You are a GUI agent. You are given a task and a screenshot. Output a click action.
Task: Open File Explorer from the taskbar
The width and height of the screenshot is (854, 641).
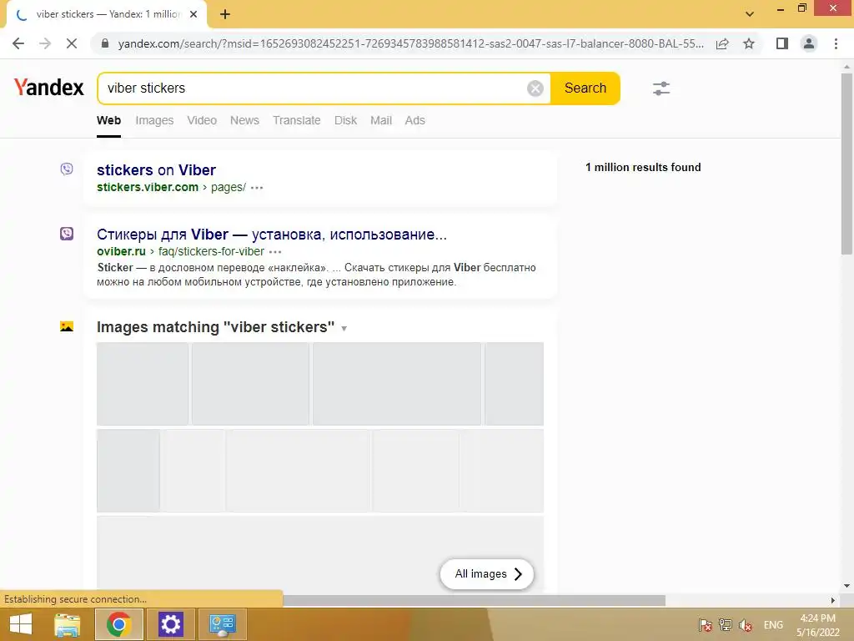click(x=68, y=624)
